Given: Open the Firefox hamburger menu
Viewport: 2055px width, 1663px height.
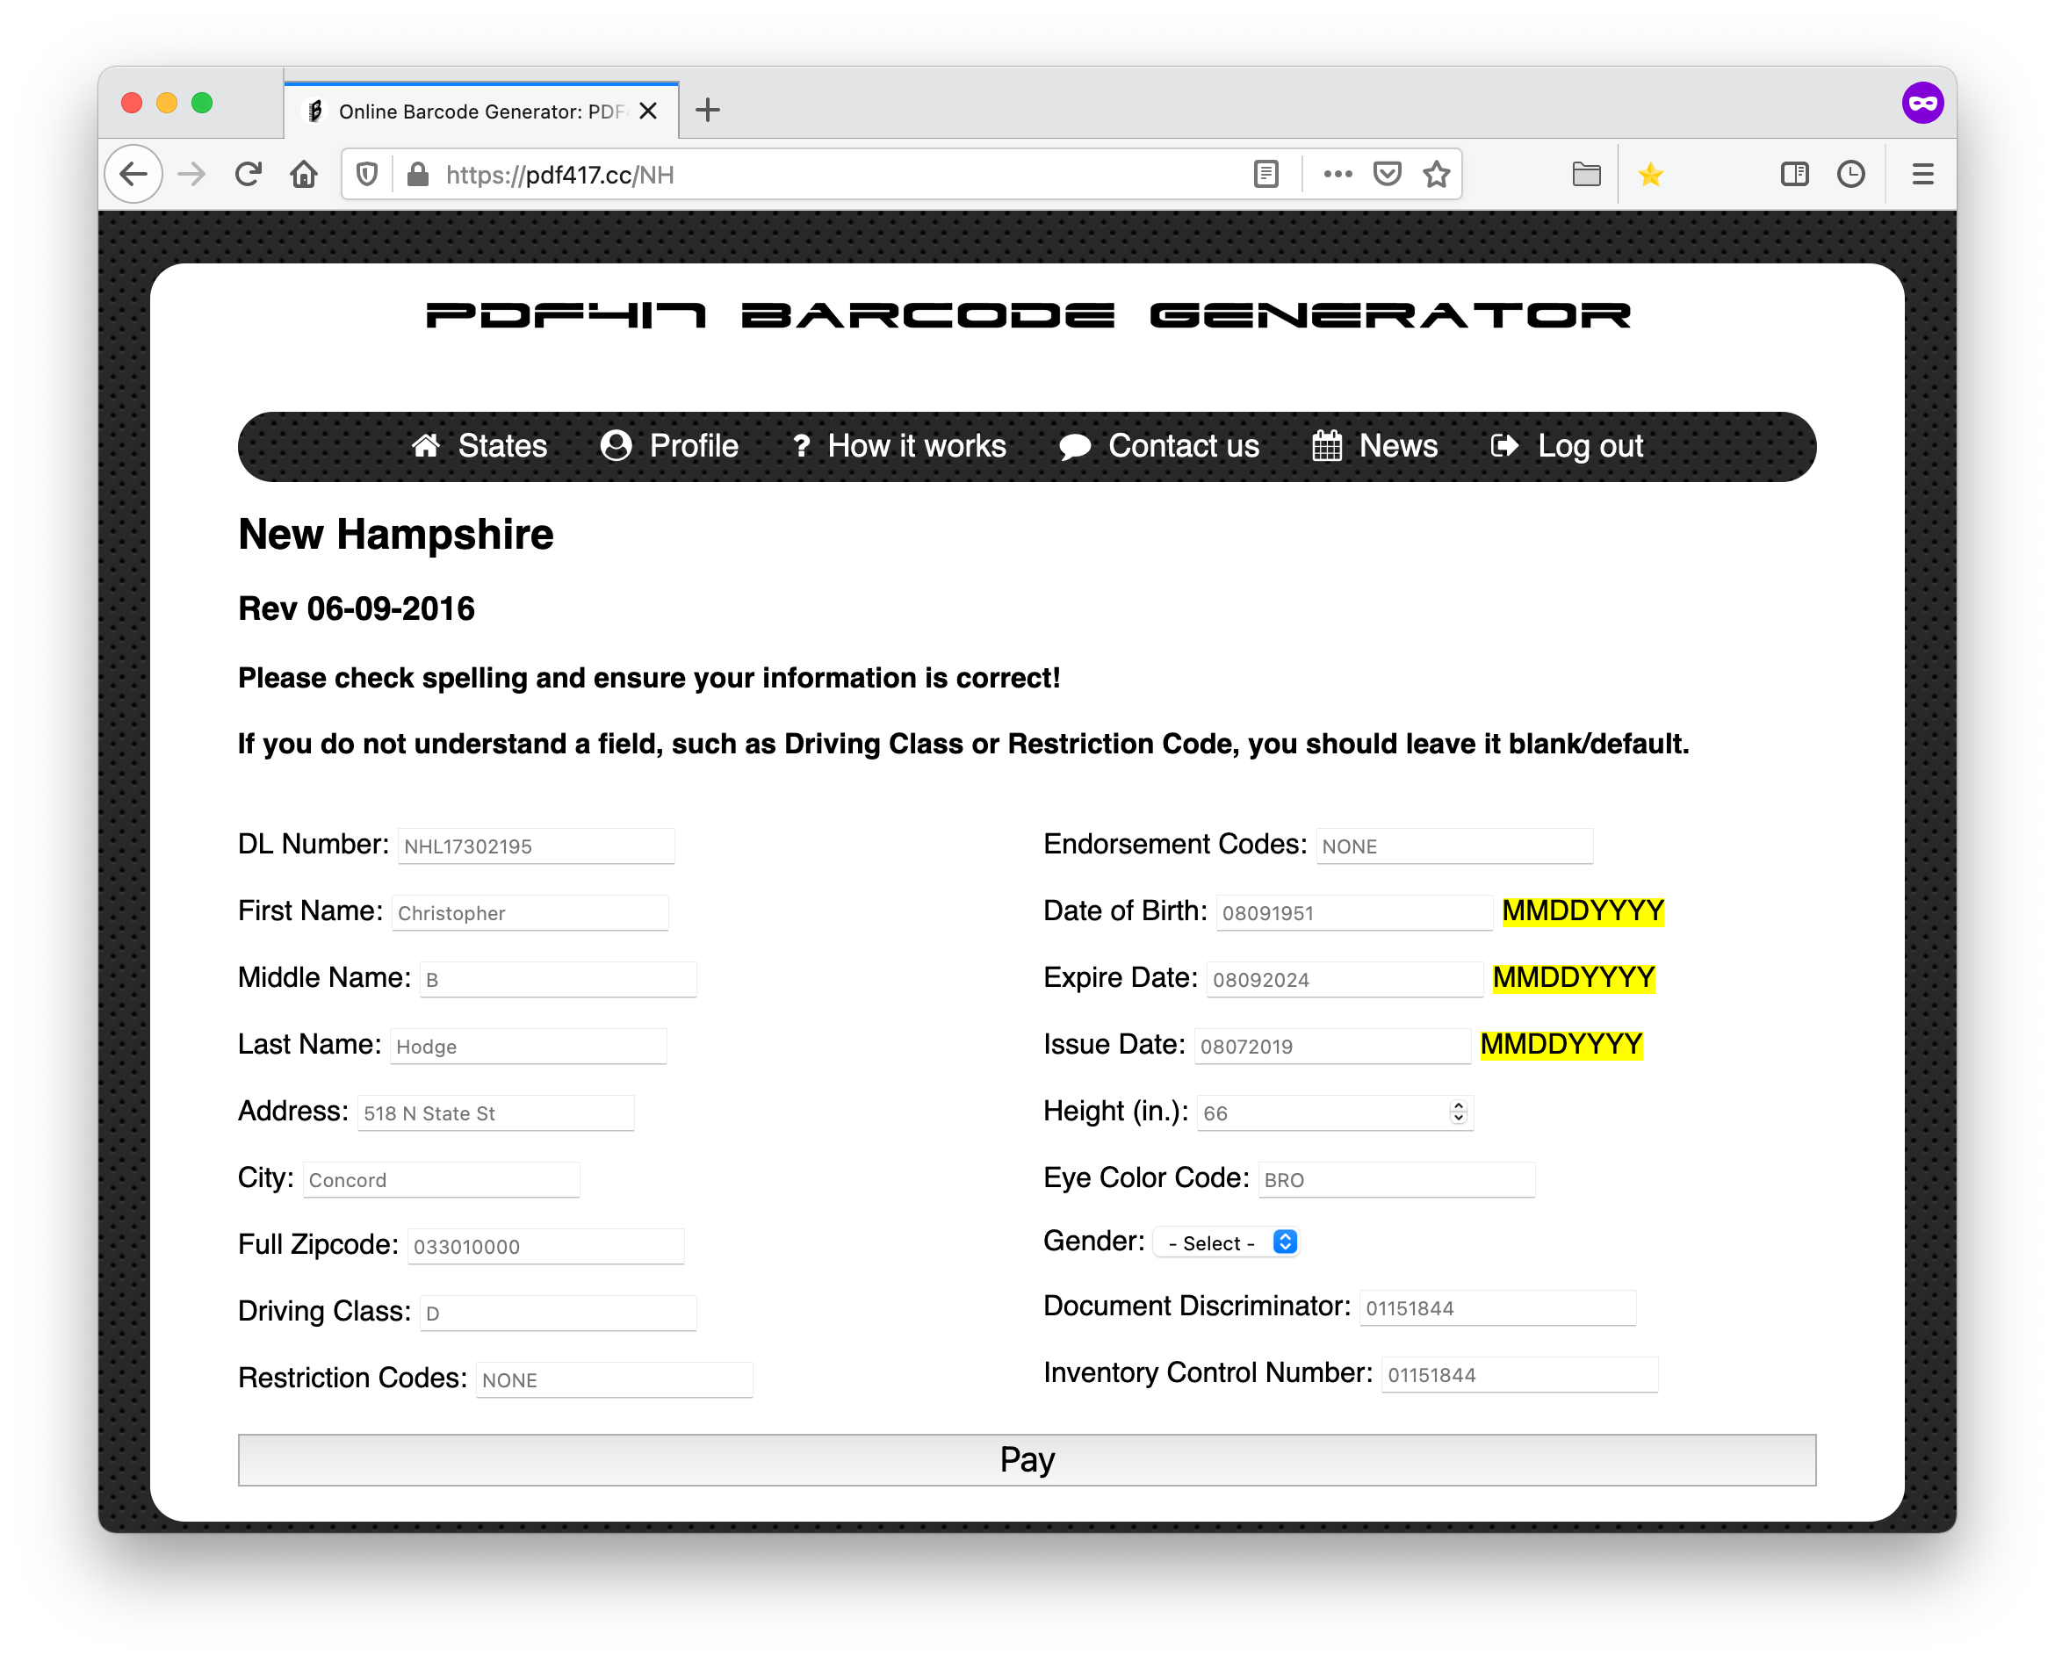Looking at the screenshot, I should pos(1922,175).
